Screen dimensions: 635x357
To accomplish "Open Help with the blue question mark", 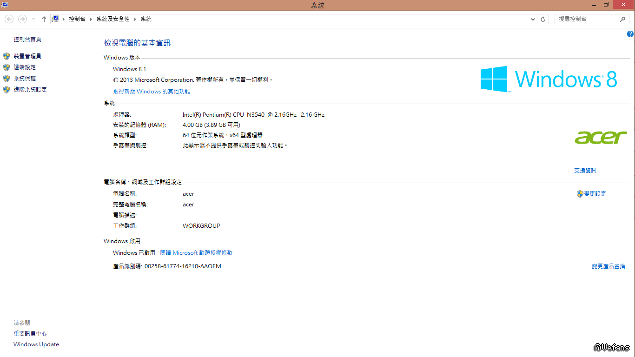I will coord(630,34).
